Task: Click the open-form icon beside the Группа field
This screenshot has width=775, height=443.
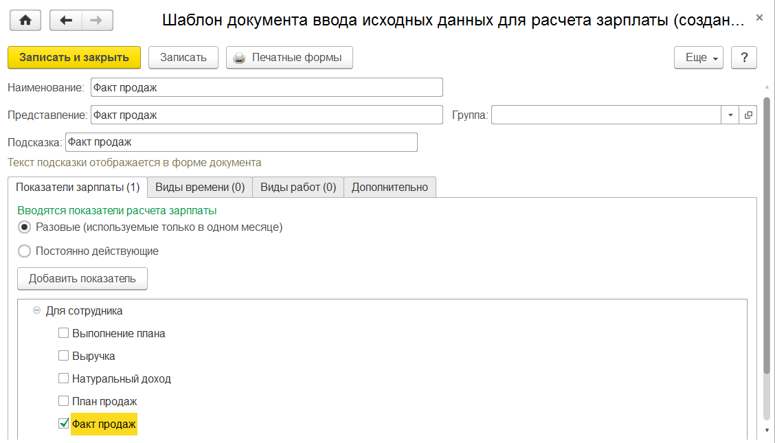Action: pyautogui.click(x=748, y=115)
